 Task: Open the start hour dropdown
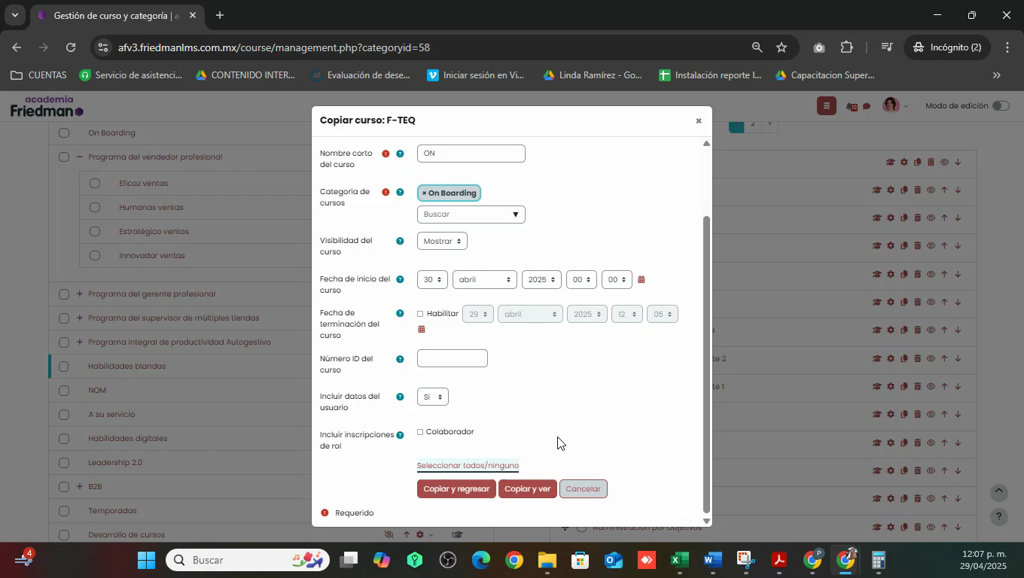[x=581, y=279]
